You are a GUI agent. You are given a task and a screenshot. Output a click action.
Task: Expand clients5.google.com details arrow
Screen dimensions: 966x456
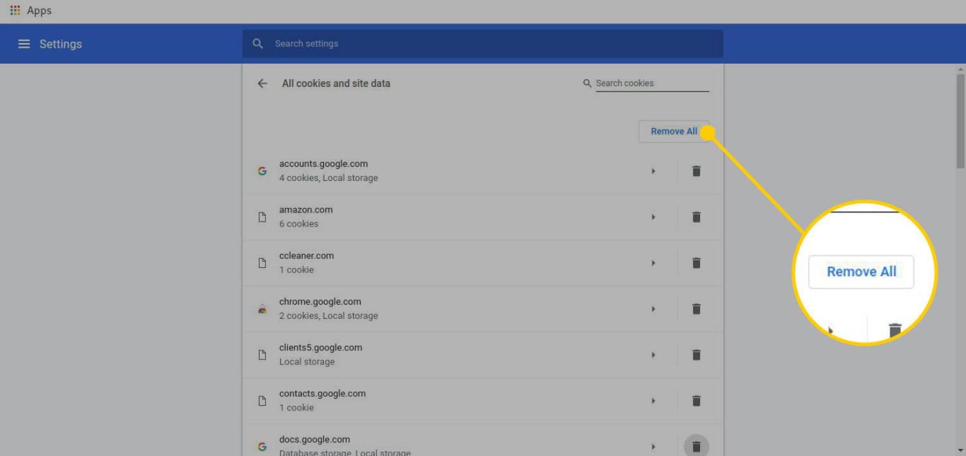653,355
